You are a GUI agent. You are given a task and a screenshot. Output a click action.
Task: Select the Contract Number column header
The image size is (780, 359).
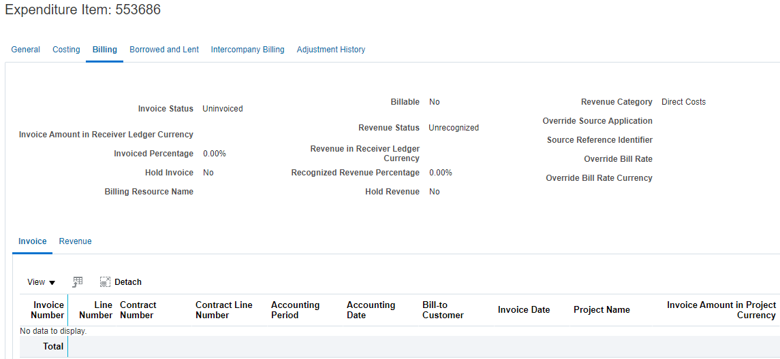(x=138, y=310)
